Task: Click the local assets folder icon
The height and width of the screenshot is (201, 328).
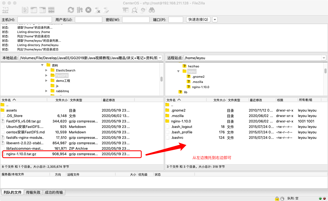Action: (3, 110)
